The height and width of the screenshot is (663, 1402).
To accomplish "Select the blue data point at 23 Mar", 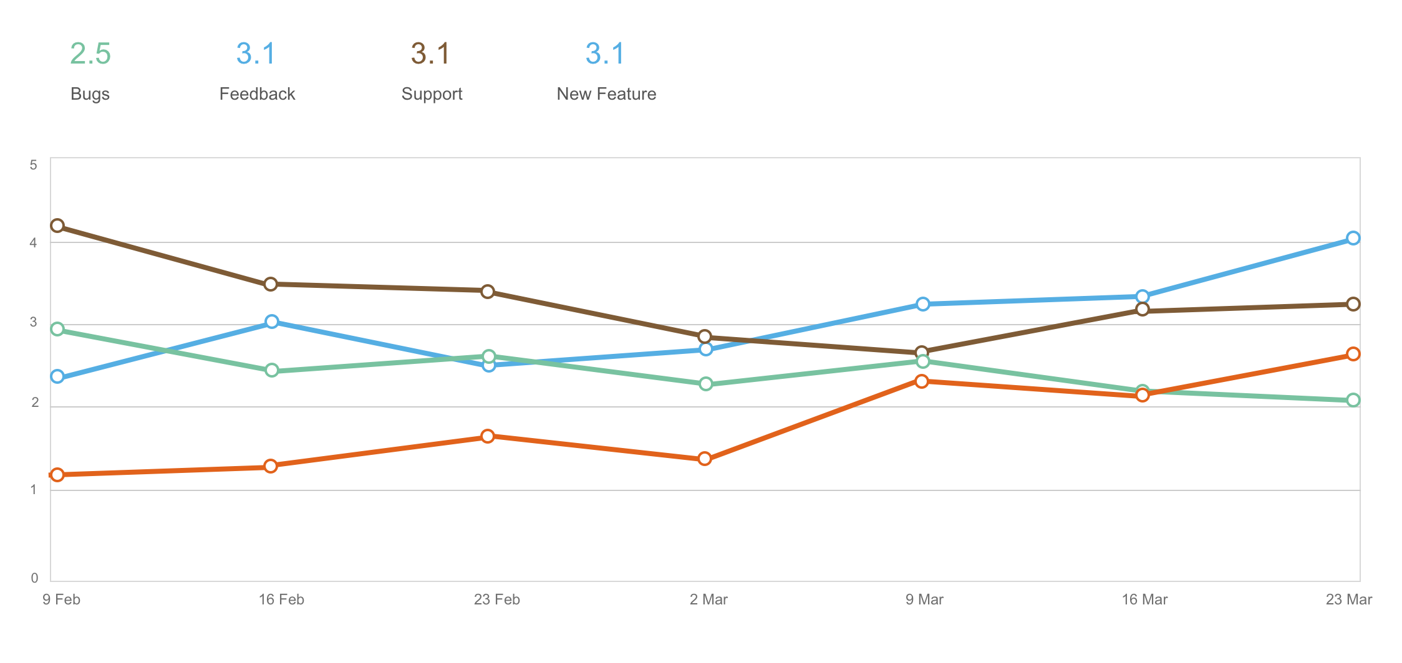I will pyautogui.click(x=1353, y=238).
